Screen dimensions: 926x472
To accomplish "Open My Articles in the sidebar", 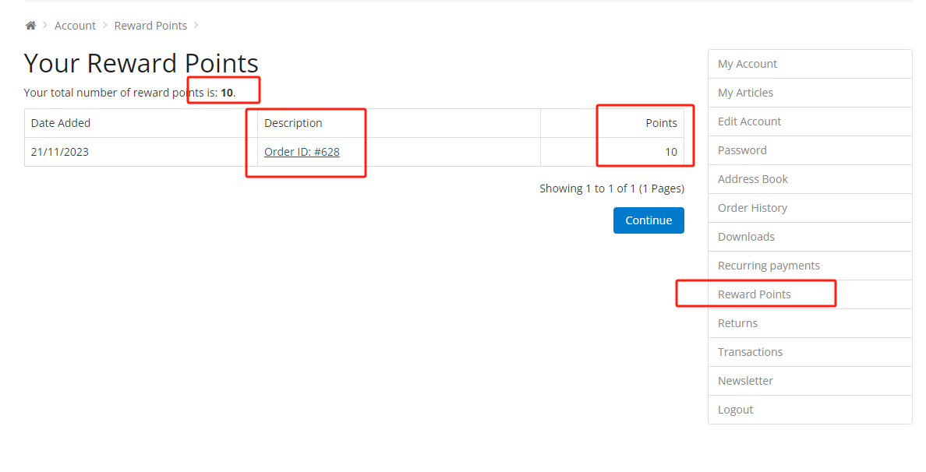I will 810,93.
